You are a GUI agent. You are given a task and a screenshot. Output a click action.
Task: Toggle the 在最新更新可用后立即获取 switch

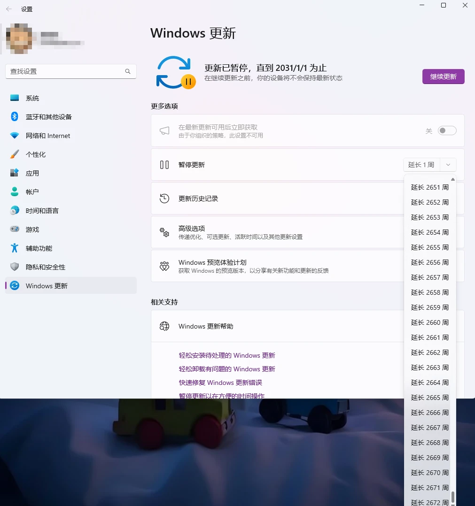pos(447,130)
